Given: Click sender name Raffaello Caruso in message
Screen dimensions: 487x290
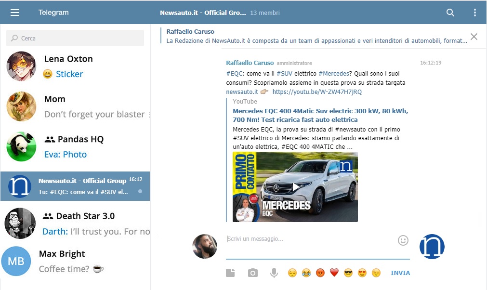Looking at the screenshot, I should click(250, 63).
